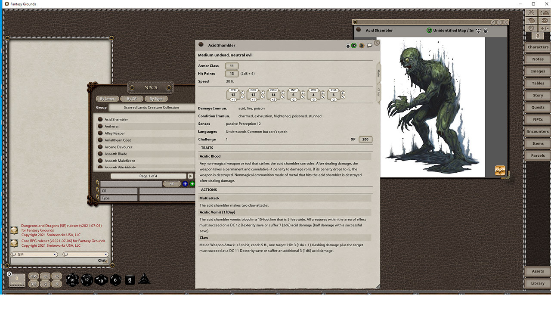Switch to the By CR tab
Image resolution: width=551 pixels, height=310 pixels.
pyautogui.click(x=132, y=99)
